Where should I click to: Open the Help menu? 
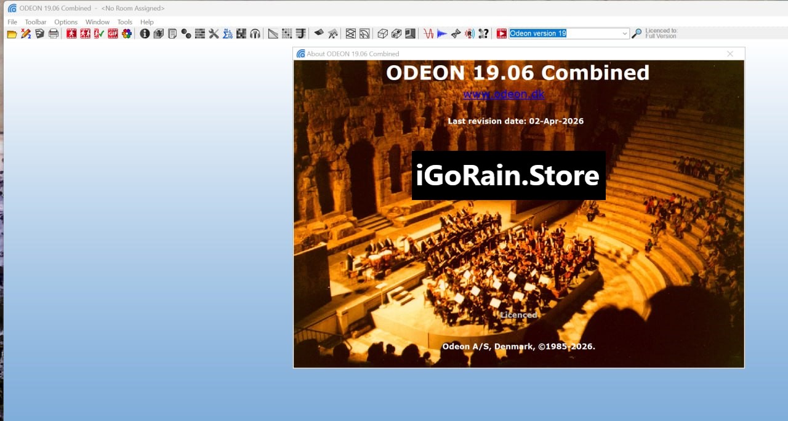pyautogui.click(x=147, y=22)
